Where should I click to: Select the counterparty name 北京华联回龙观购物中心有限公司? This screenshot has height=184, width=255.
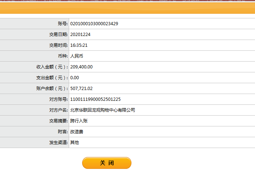click(x=102, y=110)
